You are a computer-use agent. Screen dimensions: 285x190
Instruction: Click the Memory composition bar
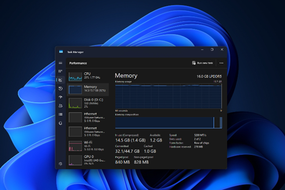pos(168,122)
